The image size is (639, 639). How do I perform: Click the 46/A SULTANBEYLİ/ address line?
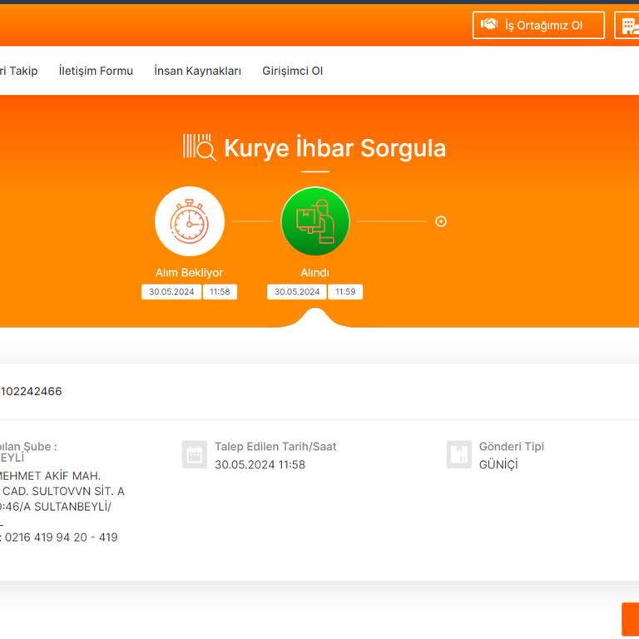[x=57, y=507]
